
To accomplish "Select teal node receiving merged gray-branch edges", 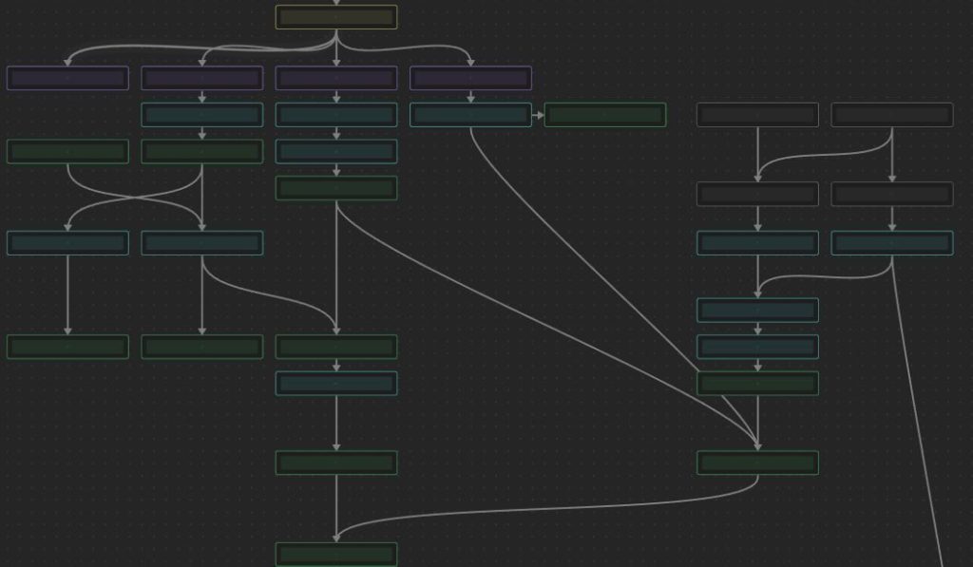I will (757, 311).
